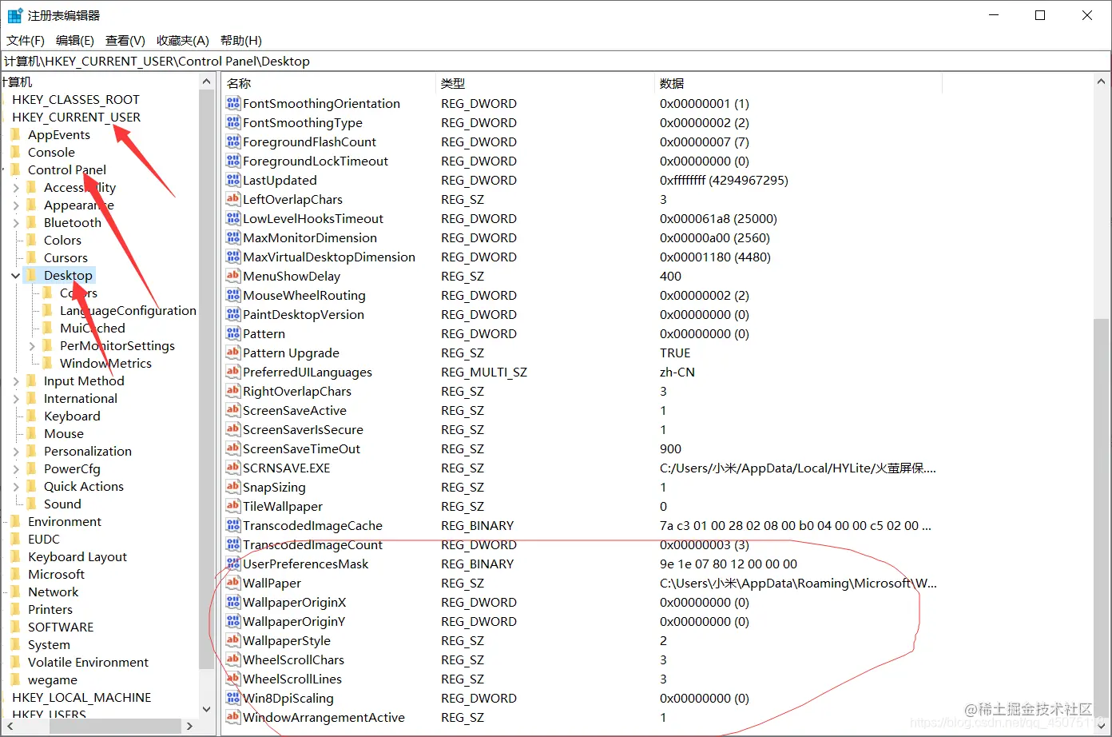Click the folder icon of Keyboard key
The image size is (1112, 737).
32,416
